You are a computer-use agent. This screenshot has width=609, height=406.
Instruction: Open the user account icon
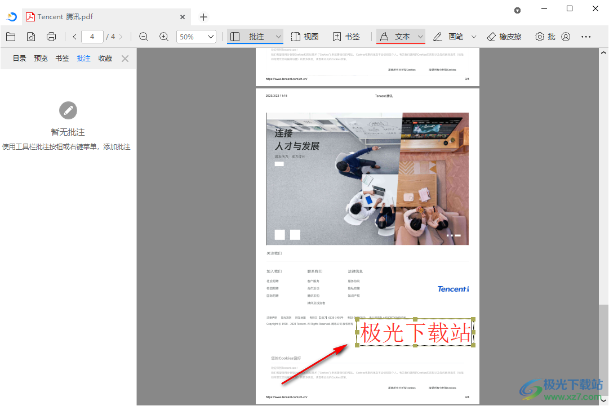(566, 37)
